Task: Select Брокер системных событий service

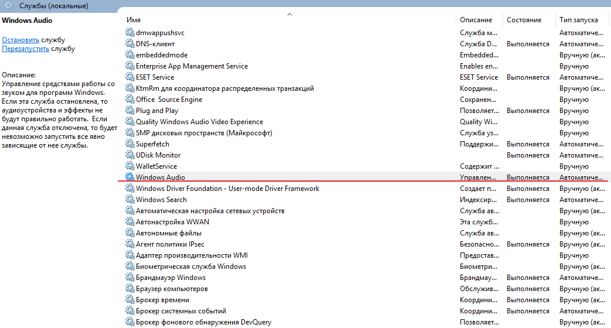Action: coord(180,311)
